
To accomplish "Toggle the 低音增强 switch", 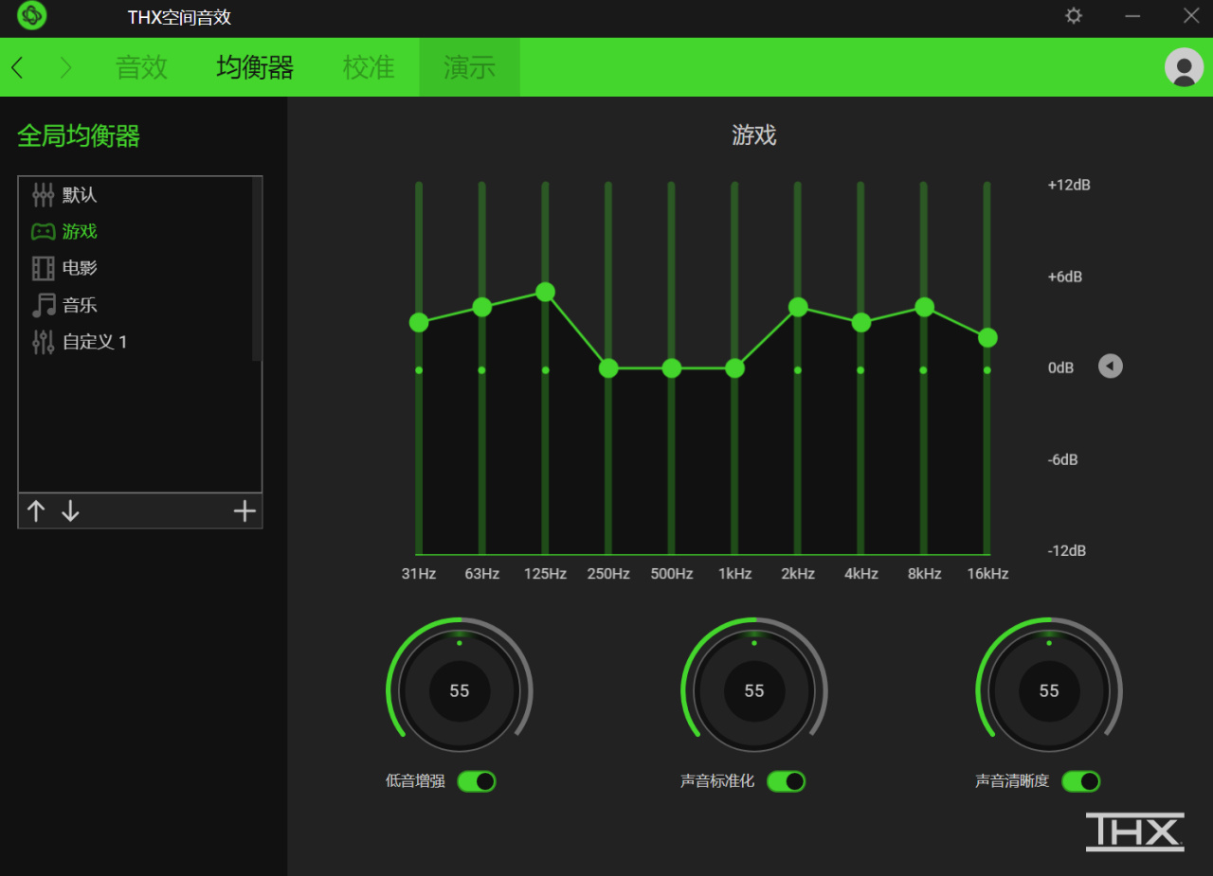I will coord(477,781).
